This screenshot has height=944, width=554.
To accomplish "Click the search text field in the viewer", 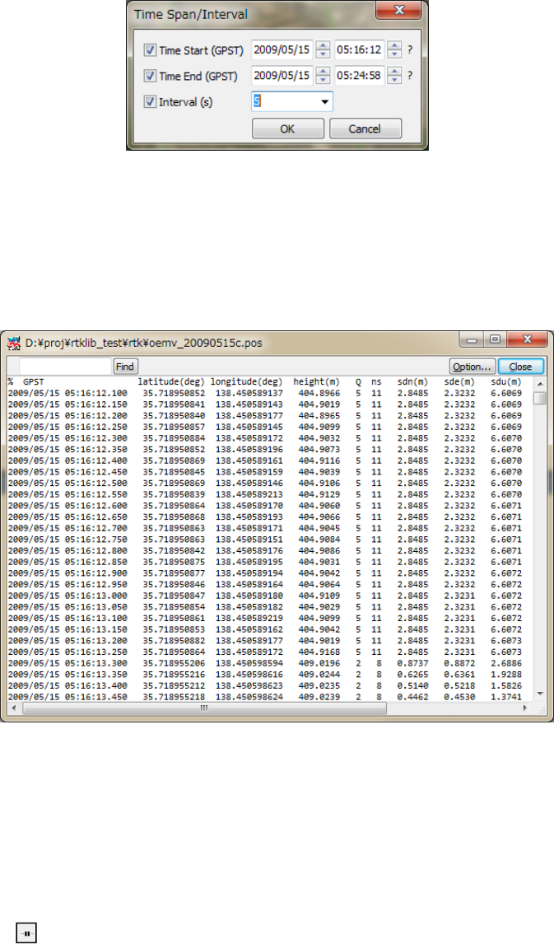I will click(65, 366).
